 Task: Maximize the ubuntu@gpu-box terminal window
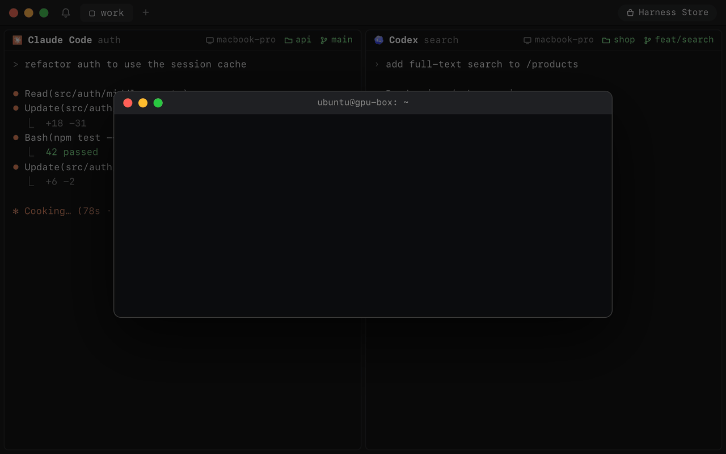coord(158,103)
